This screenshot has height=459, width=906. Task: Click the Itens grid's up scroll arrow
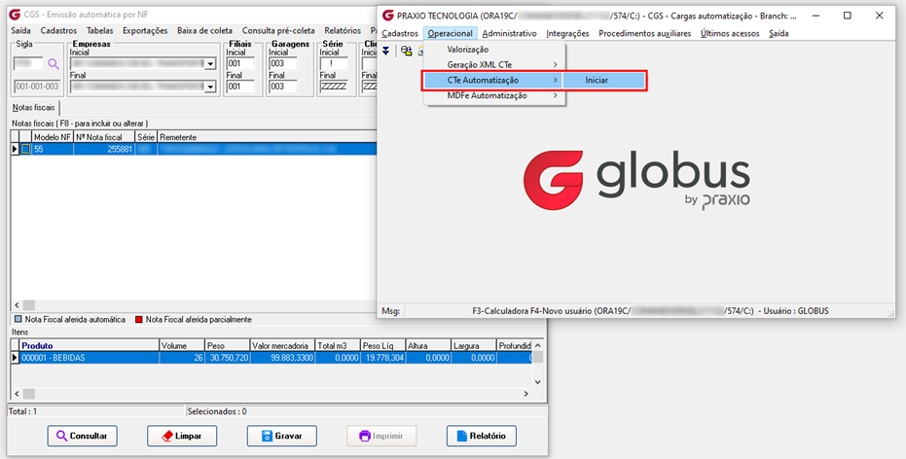[x=538, y=345]
